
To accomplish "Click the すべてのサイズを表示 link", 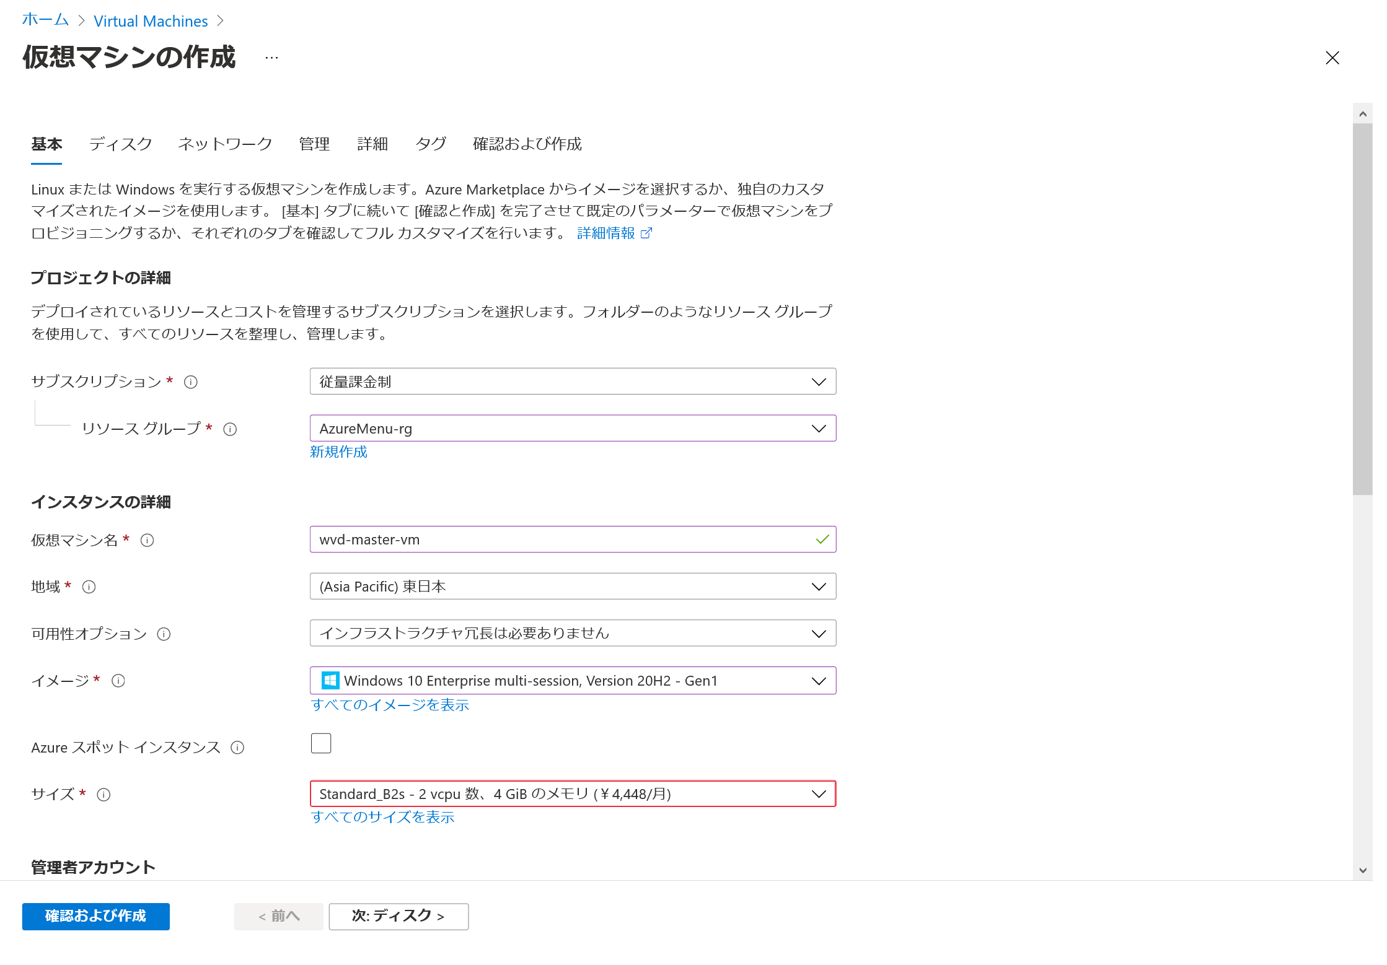I will click(382, 817).
